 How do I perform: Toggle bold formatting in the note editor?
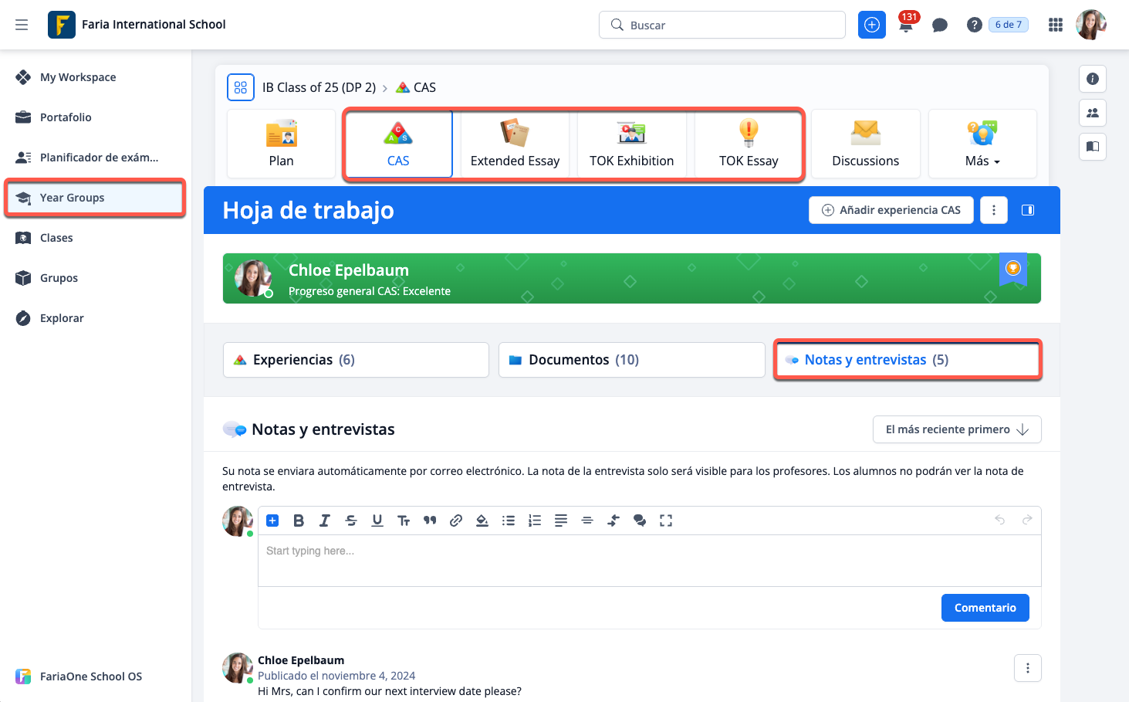299,521
